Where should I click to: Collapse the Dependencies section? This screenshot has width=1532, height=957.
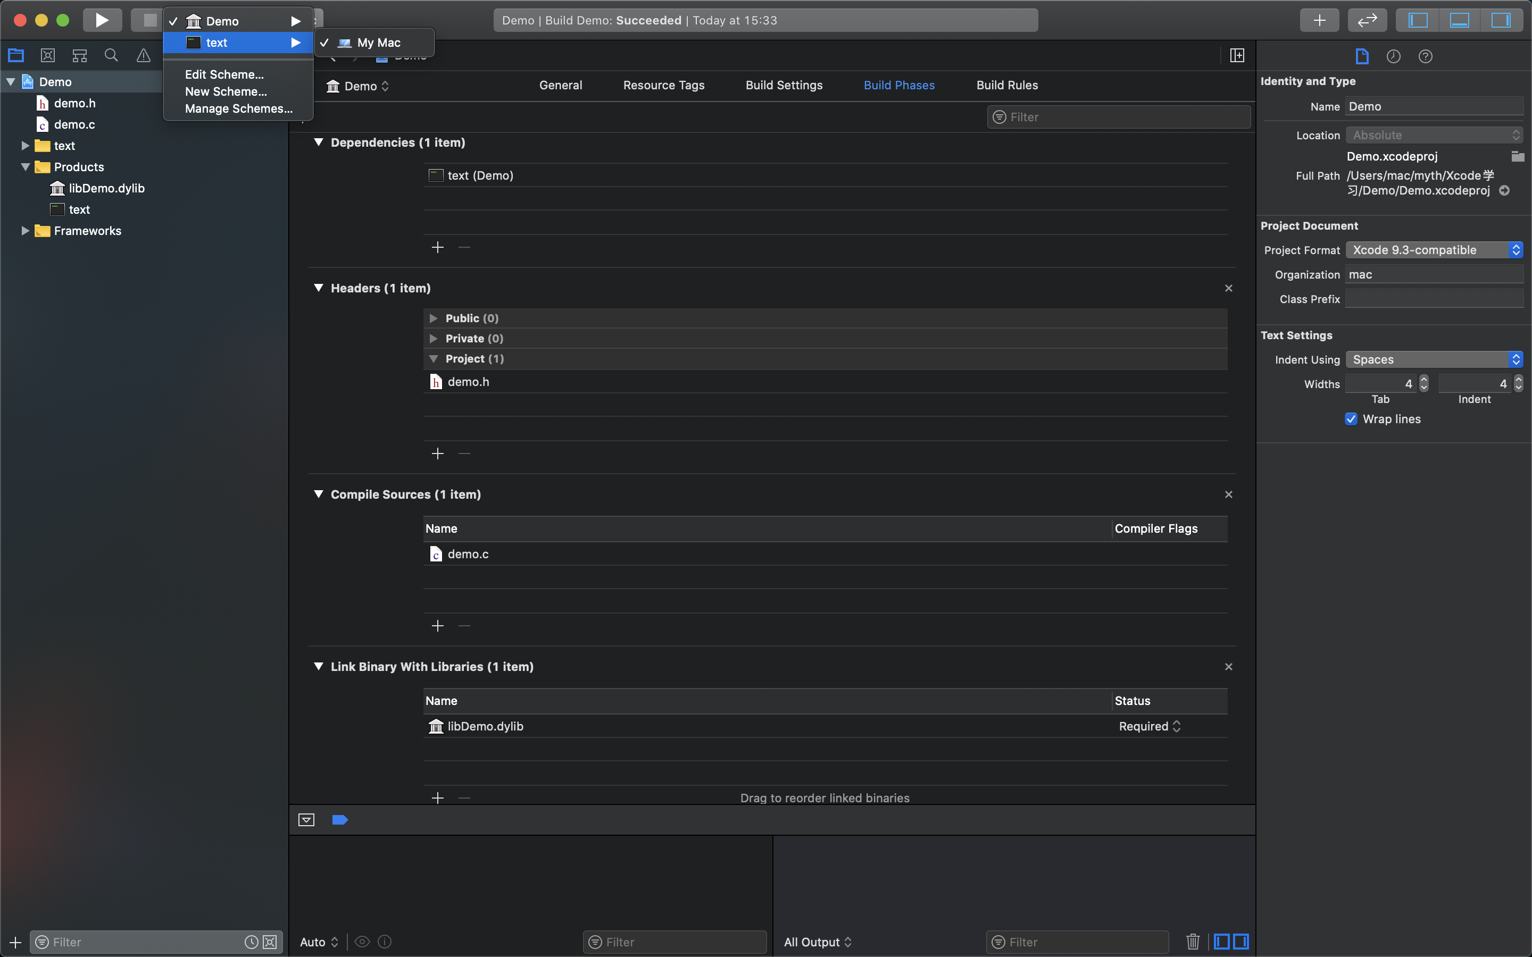click(319, 142)
